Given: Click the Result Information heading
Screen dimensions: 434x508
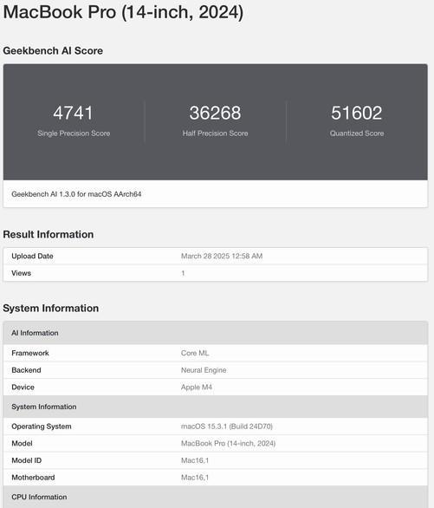Looking at the screenshot, I should point(49,234).
